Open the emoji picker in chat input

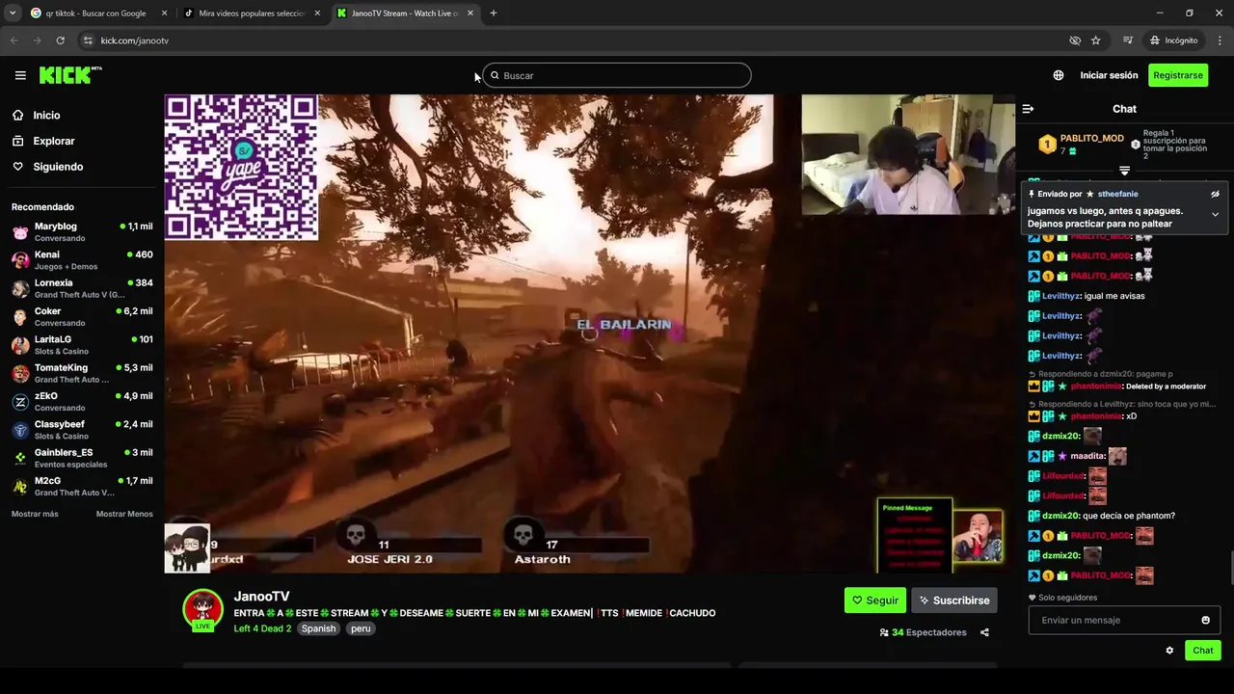click(1205, 620)
